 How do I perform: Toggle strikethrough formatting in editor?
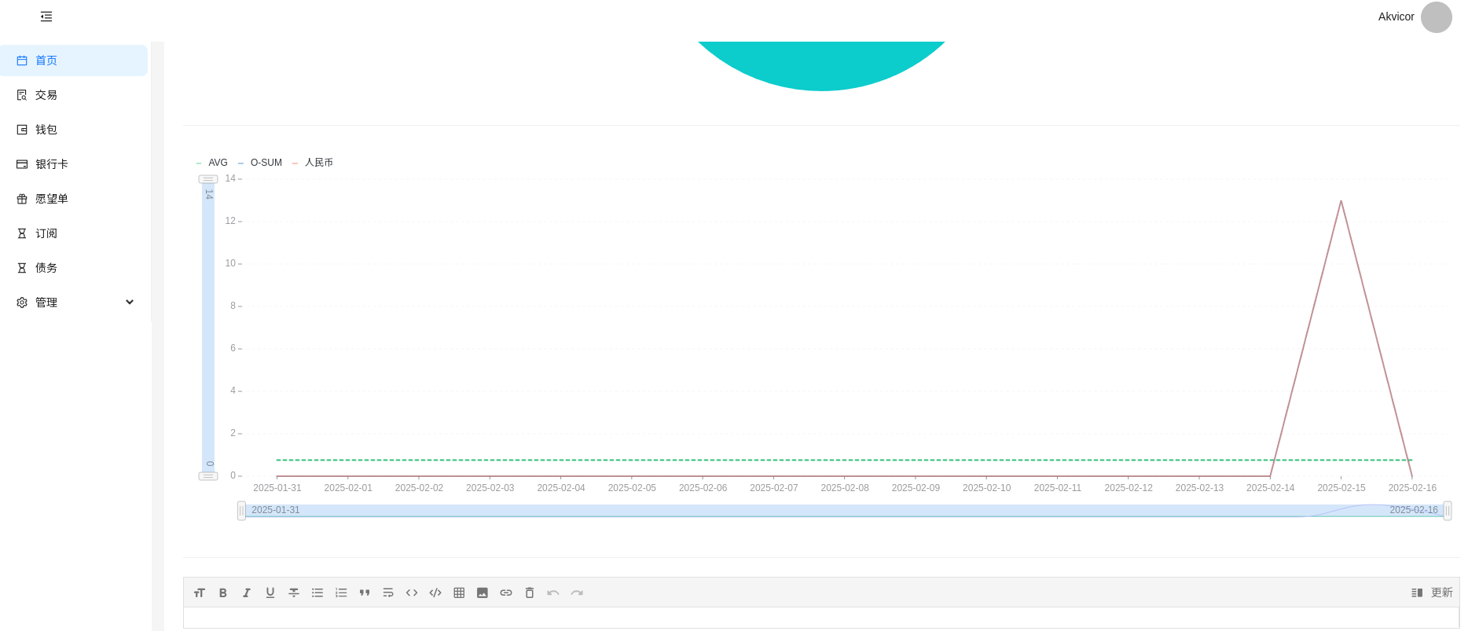[294, 592]
